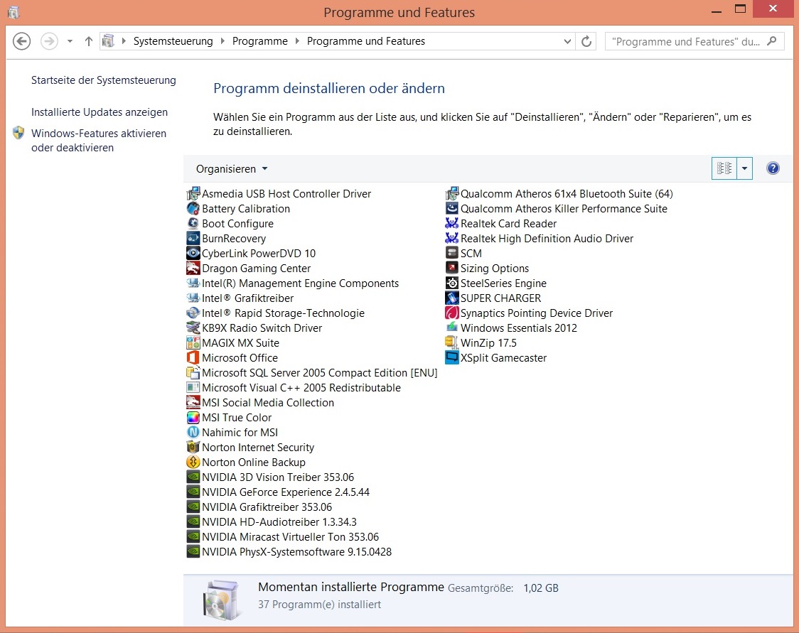Refresh the Programme und Features list
The height and width of the screenshot is (633, 799).
[586, 41]
